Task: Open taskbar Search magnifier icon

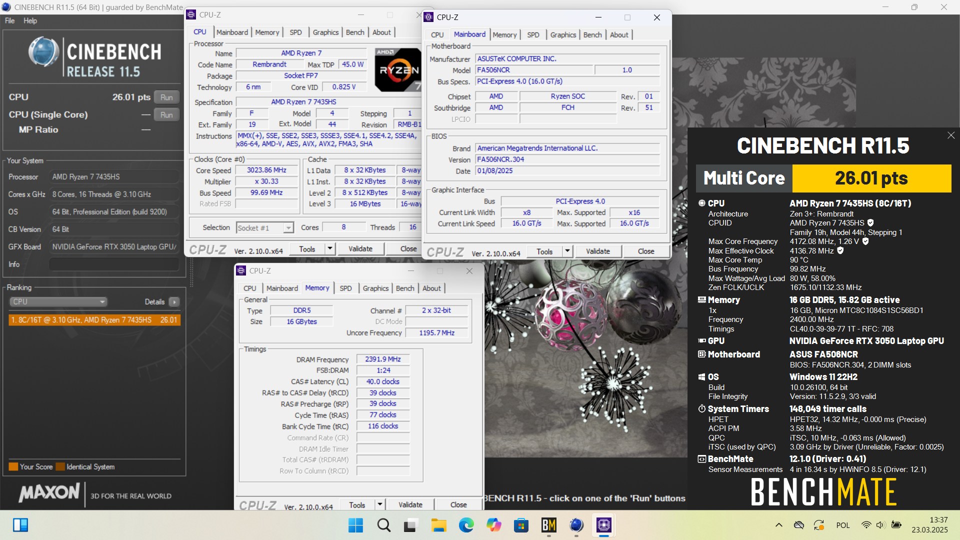Action: click(x=383, y=525)
